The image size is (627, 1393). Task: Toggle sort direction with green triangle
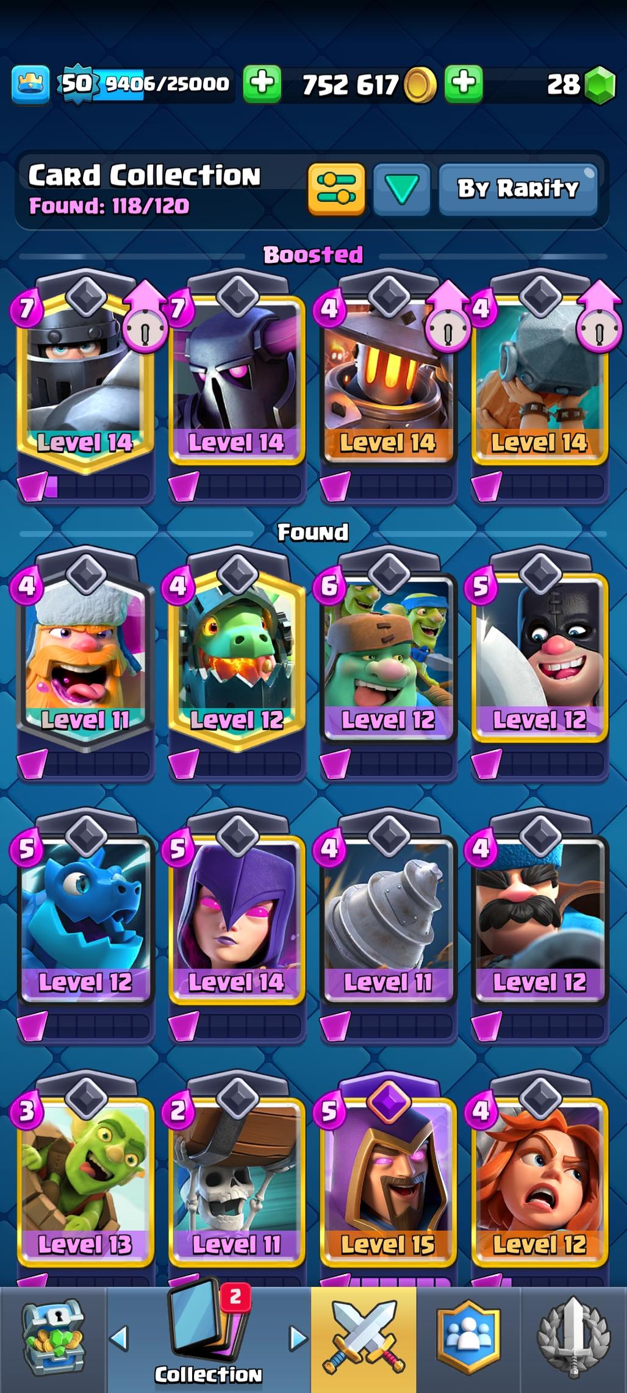tap(401, 189)
